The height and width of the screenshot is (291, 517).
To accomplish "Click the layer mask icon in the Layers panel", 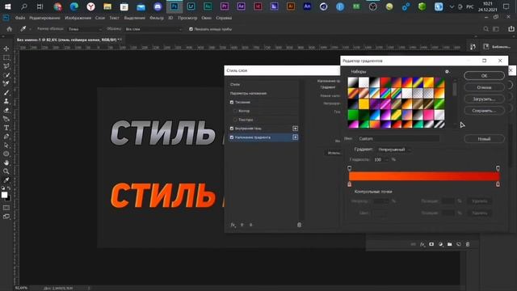I will 431,244.
